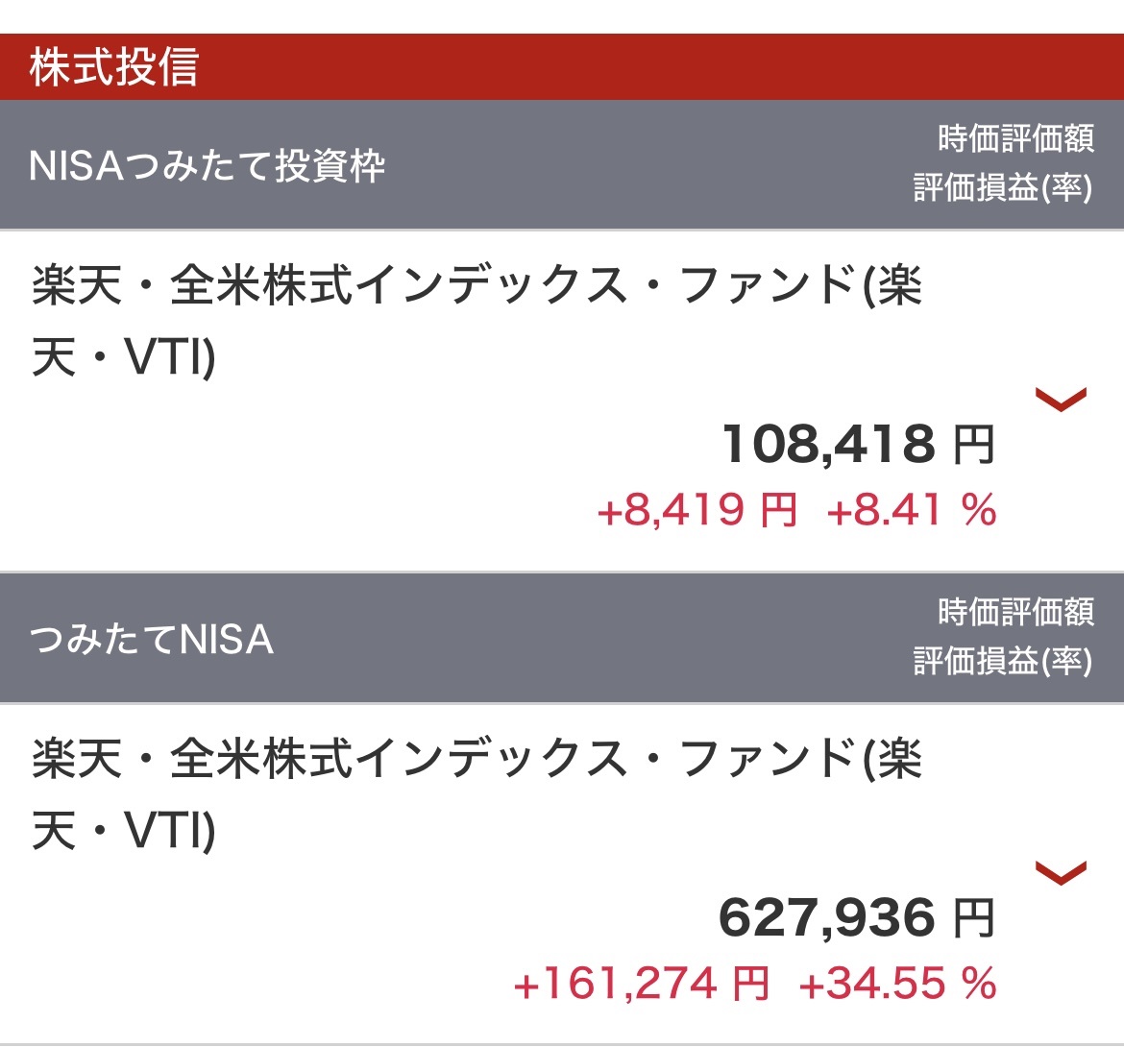The image size is (1124, 1047).
Task: Open the fund name under つみたてNISA
Action: point(476,795)
